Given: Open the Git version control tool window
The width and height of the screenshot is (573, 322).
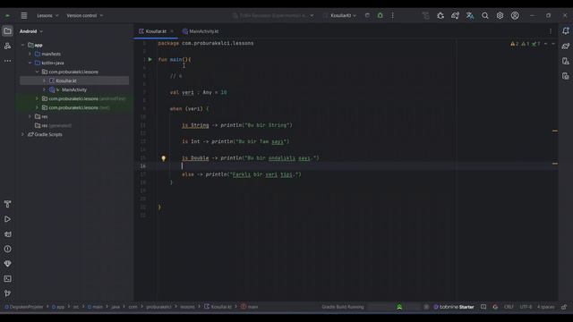Looking at the screenshot, I should pos(7,293).
